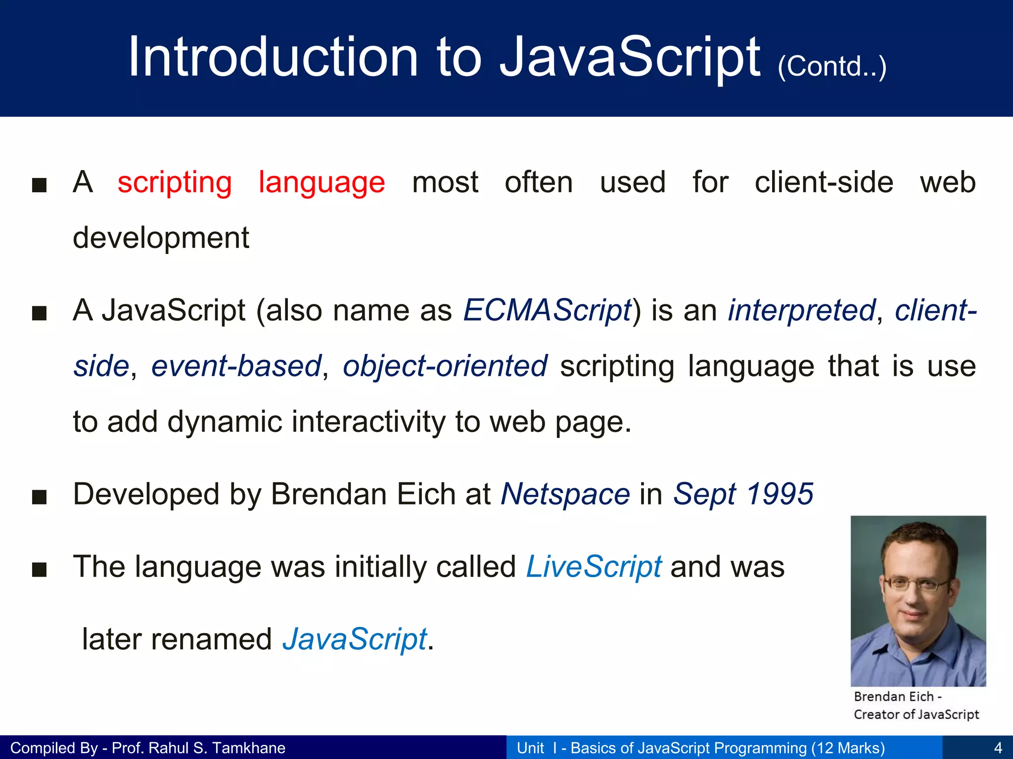
Task: Click the italic phrase 'event-based'
Action: (x=236, y=367)
